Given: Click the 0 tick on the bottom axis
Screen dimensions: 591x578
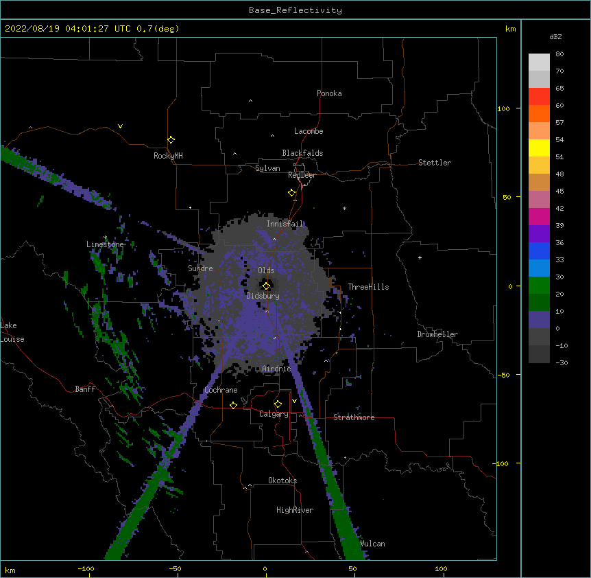Looking at the screenshot, I should pos(265,568).
